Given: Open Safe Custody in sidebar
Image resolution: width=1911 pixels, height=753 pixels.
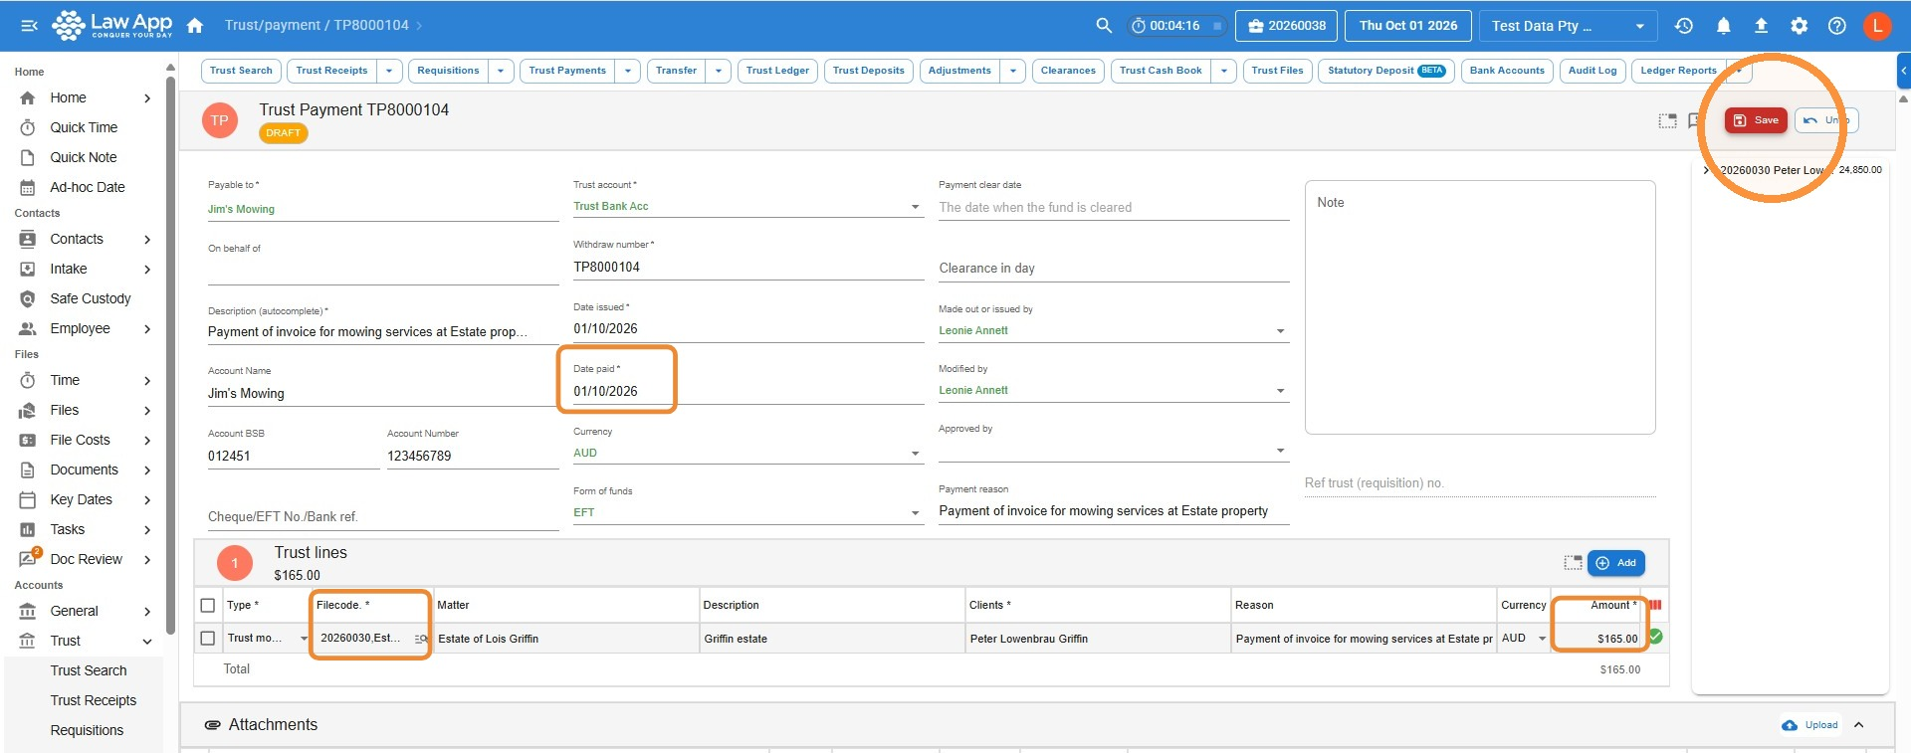Looking at the screenshot, I should (90, 298).
